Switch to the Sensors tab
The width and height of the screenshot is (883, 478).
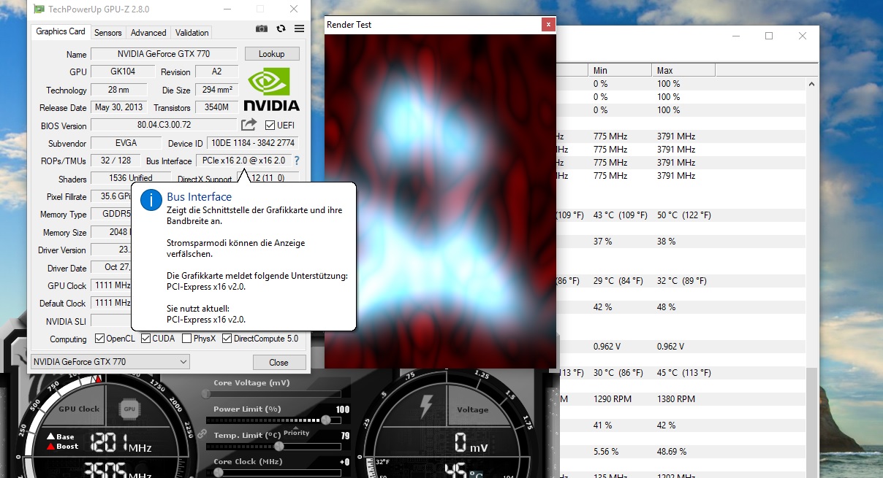coord(108,33)
